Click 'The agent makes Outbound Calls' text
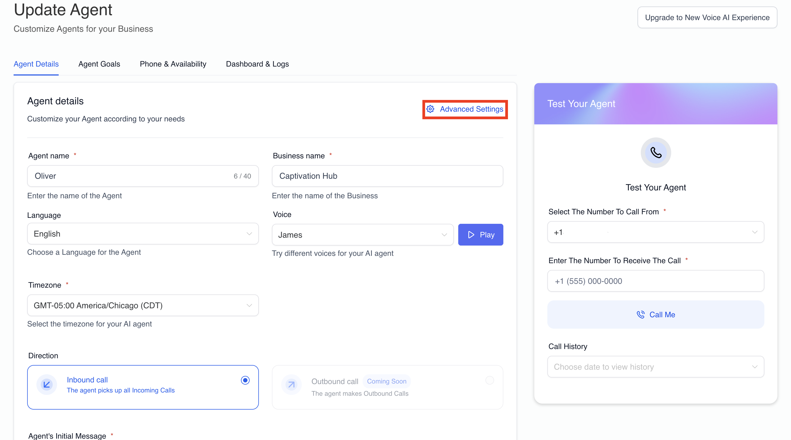 (360, 394)
